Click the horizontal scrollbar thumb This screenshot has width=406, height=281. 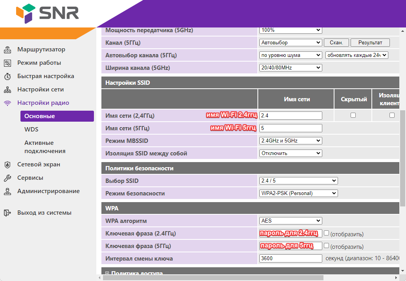coord(213,277)
